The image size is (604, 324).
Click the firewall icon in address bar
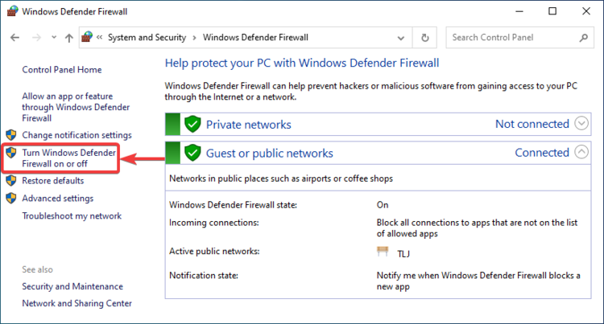88,37
